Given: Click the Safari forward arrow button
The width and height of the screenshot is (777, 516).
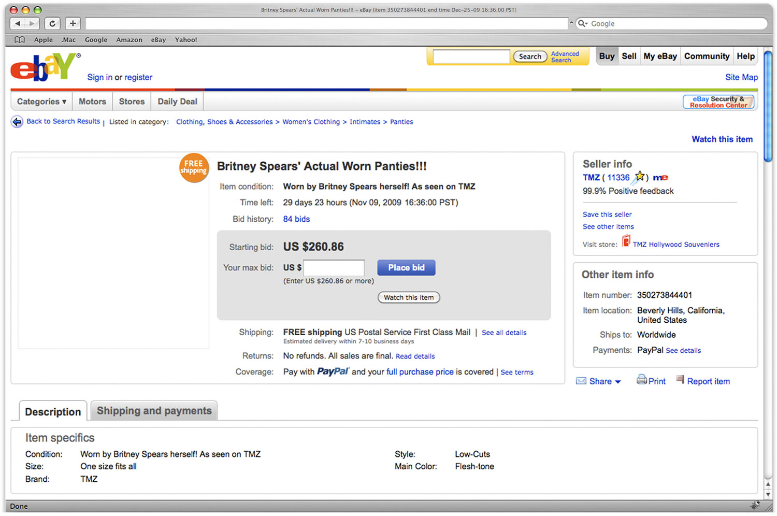Looking at the screenshot, I should 32,23.
